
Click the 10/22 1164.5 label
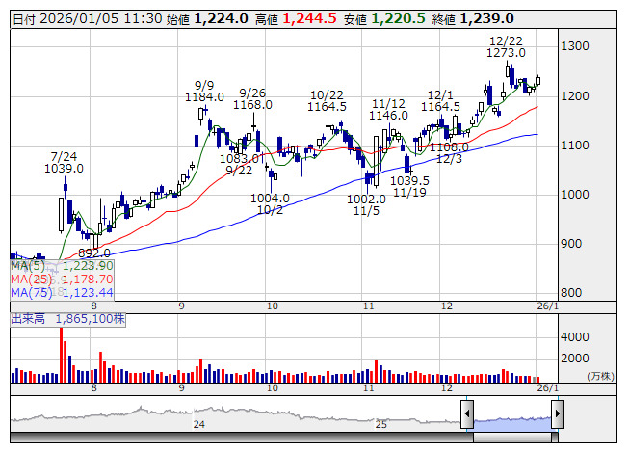[x=327, y=100]
